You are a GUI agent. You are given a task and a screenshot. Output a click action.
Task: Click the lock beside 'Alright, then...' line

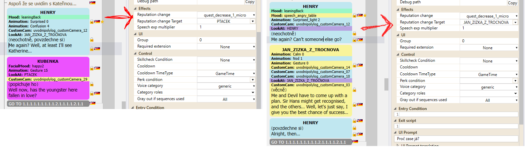(354, 134)
